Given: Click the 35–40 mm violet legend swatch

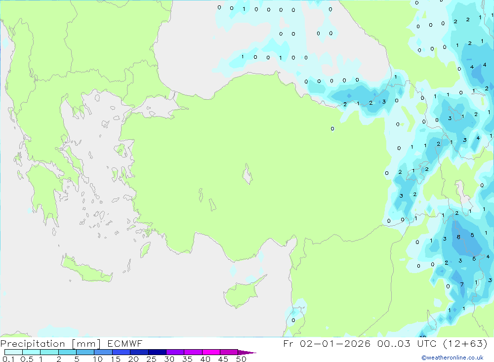Looking at the screenshot, I should point(193,352).
